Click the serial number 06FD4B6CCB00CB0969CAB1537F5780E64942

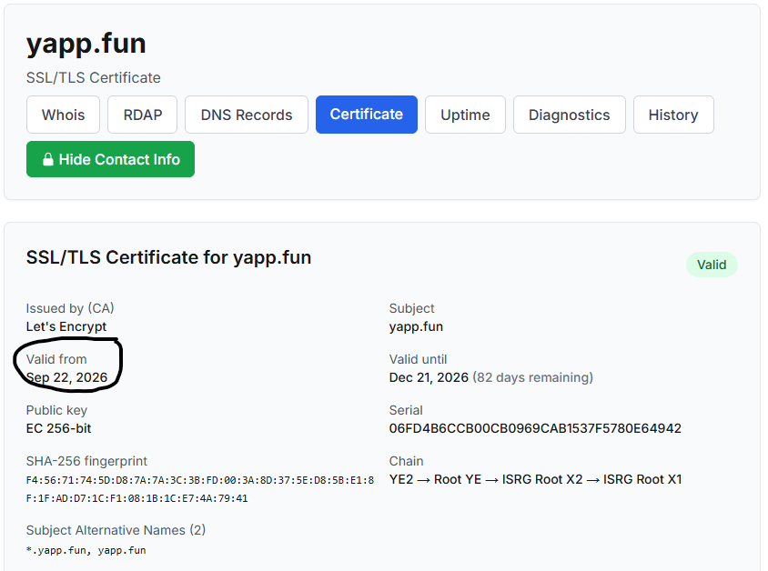coord(535,428)
